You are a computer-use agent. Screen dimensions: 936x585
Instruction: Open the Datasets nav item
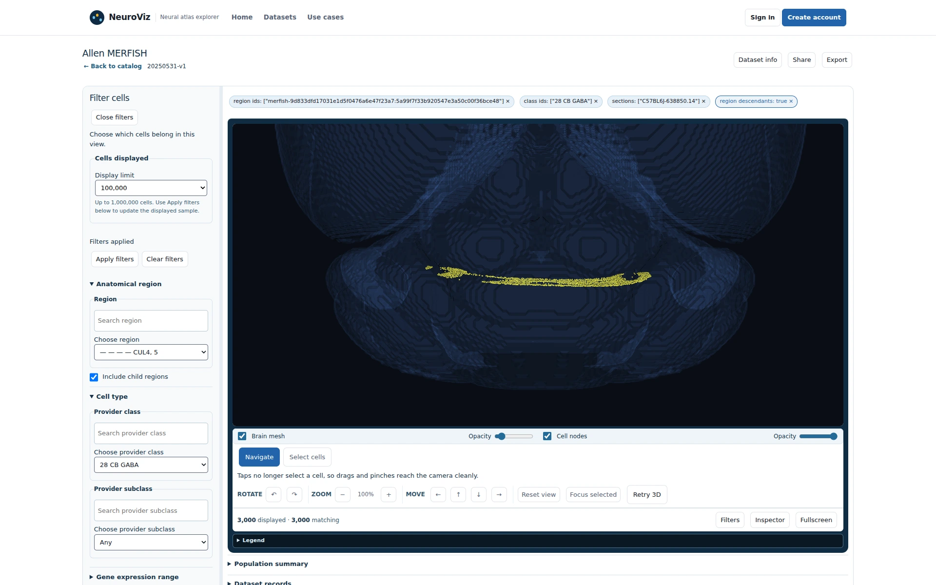pos(280,18)
